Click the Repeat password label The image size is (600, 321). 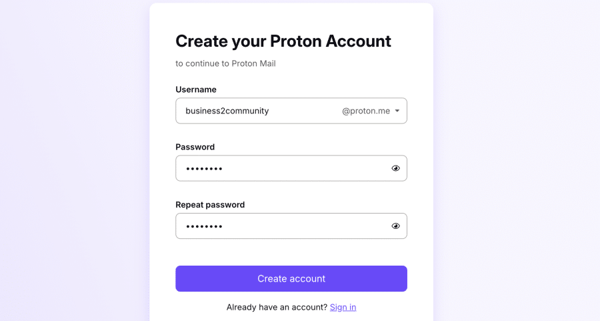[210, 205]
